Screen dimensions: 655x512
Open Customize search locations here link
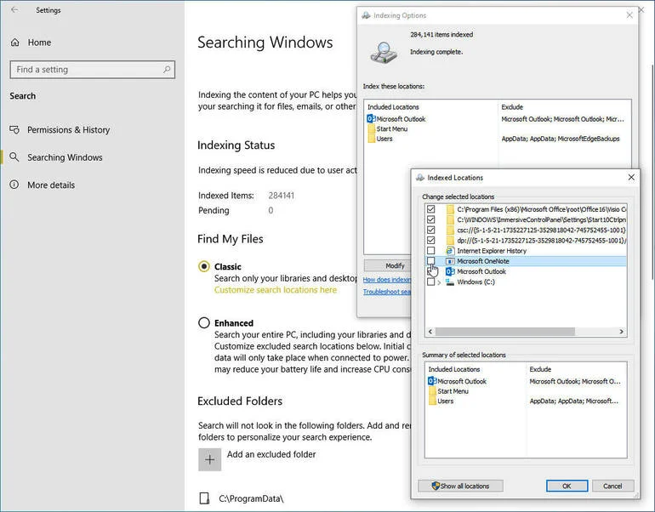click(x=276, y=290)
